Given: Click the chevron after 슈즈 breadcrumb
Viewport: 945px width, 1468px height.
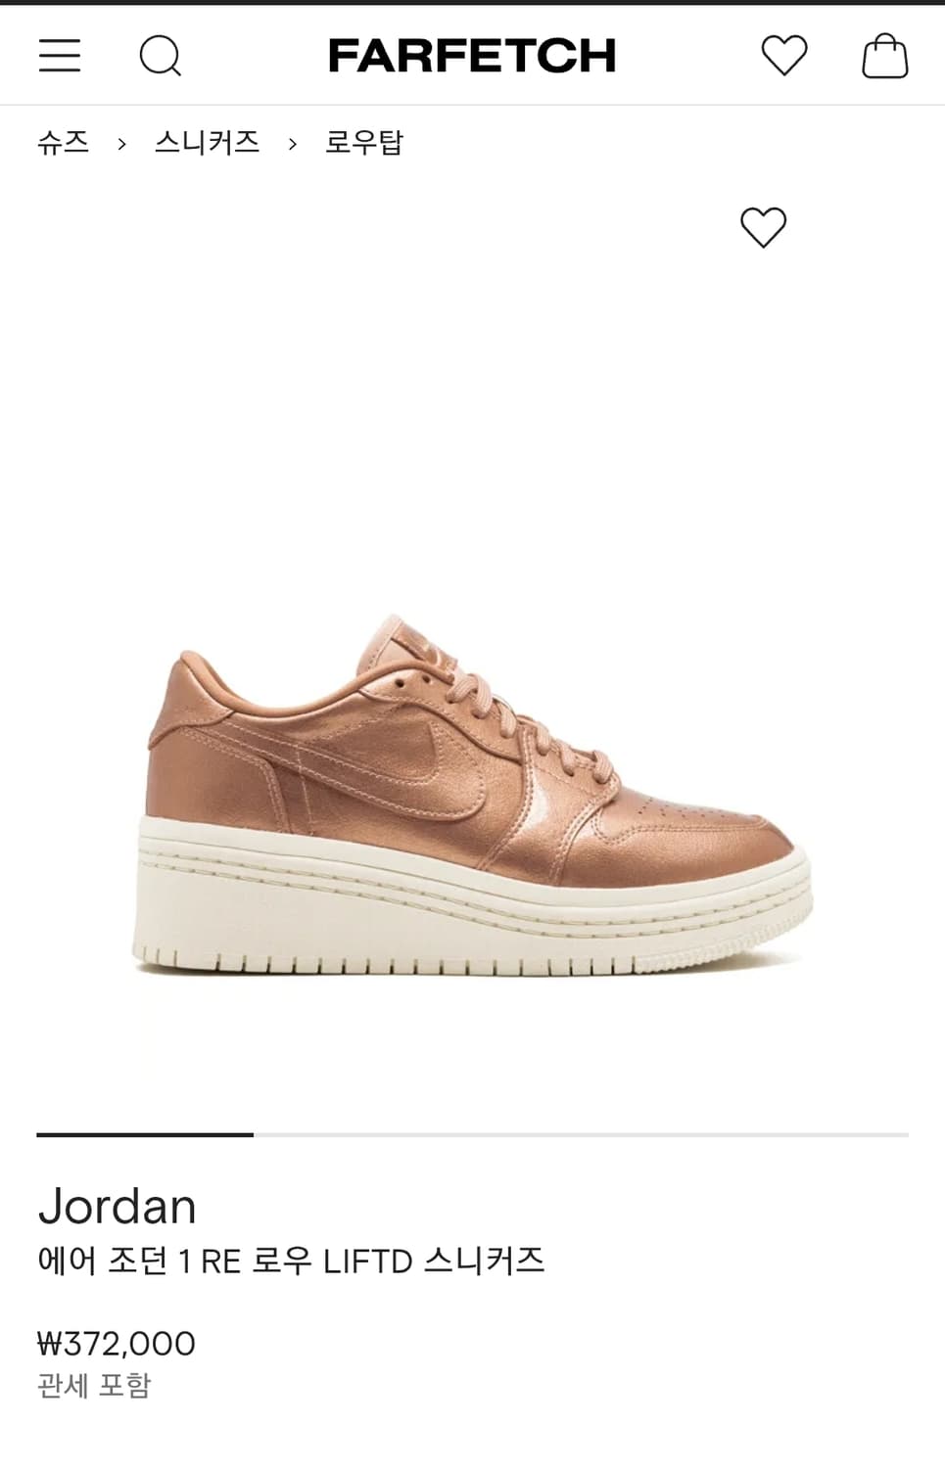Looking at the screenshot, I should tap(121, 144).
